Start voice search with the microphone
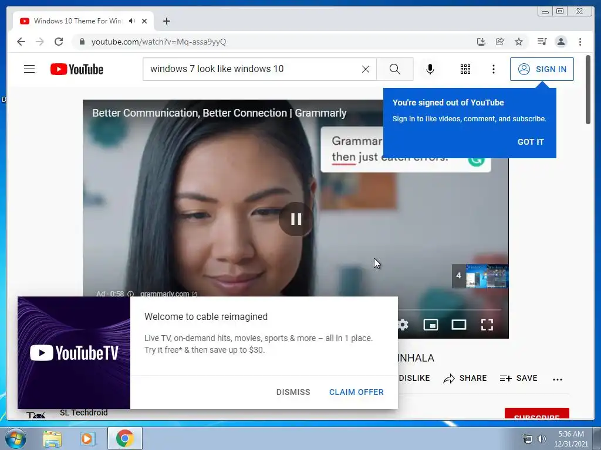This screenshot has width=601, height=450. point(430,69)
